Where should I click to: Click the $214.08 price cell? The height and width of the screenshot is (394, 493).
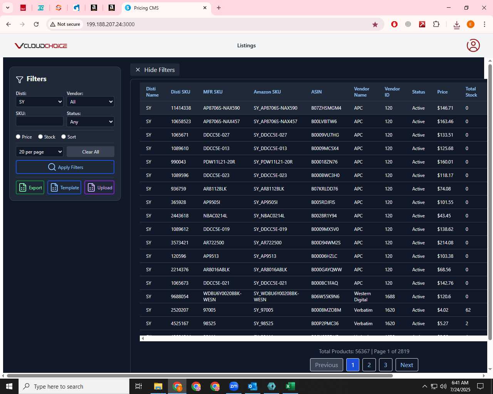(445, 243)
